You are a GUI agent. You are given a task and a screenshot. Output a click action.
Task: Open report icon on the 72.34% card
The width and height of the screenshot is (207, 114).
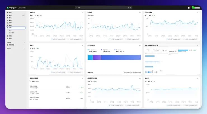point(197,79)
